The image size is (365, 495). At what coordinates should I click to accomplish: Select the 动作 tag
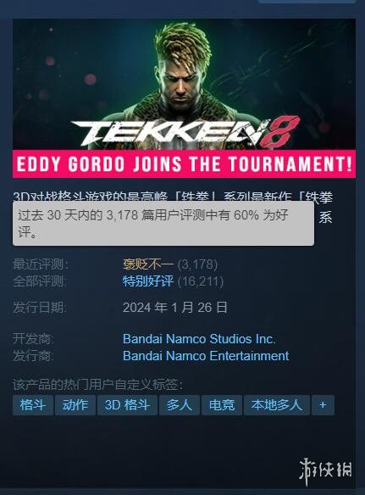[x=75, y=404]
